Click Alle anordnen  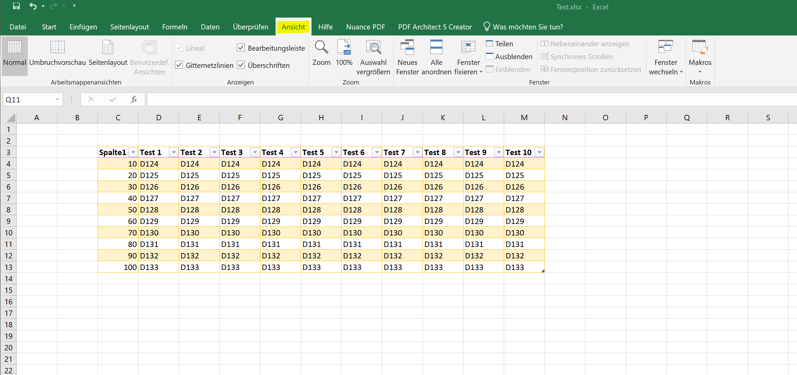[436, 57]
